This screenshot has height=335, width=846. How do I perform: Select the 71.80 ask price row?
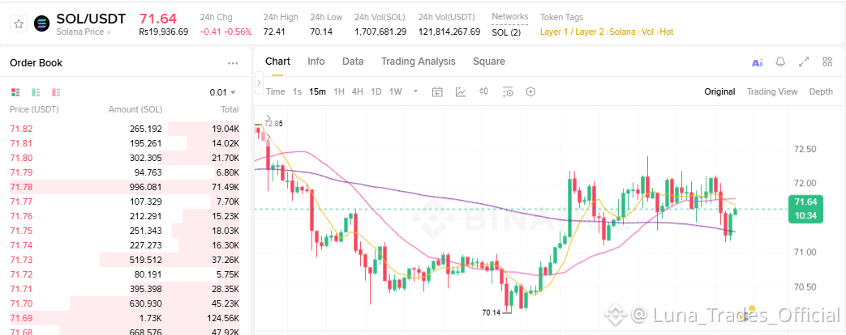pyautogui.click(x=125, y=158)
